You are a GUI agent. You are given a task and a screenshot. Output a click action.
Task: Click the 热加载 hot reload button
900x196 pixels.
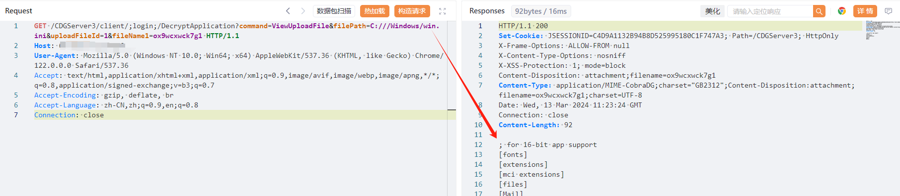(375, 11)
